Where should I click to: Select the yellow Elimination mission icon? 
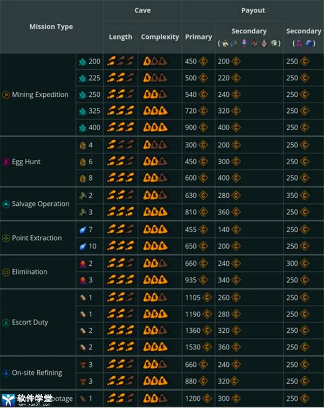click(x=6, y=272)
